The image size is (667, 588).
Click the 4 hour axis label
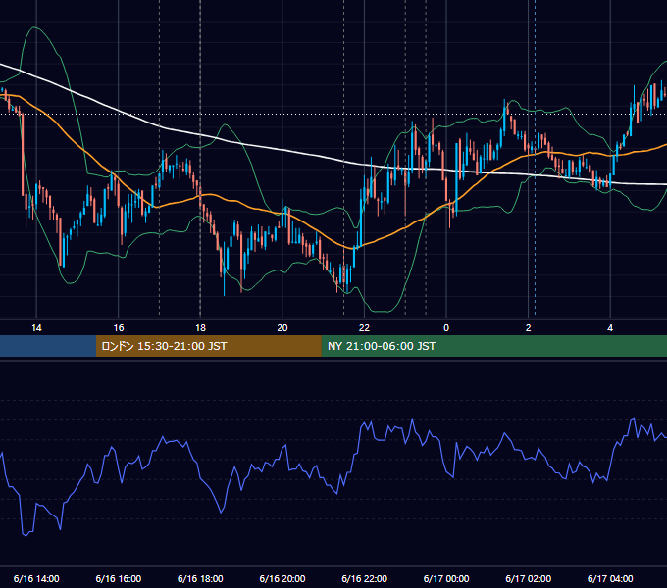610,328
